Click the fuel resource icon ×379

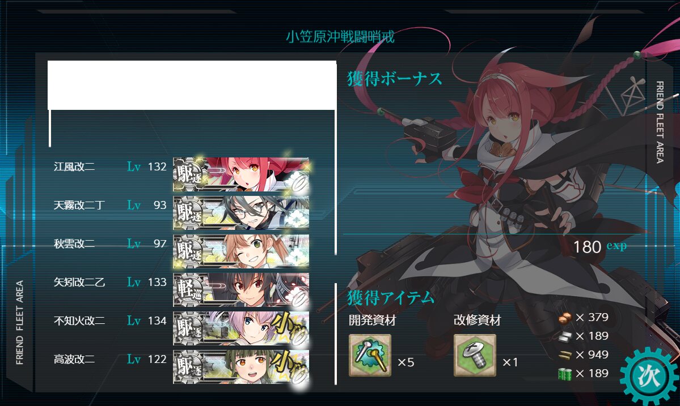pos(565,318)
